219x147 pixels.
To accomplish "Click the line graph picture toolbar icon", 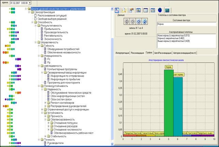I will coord(153,10).
